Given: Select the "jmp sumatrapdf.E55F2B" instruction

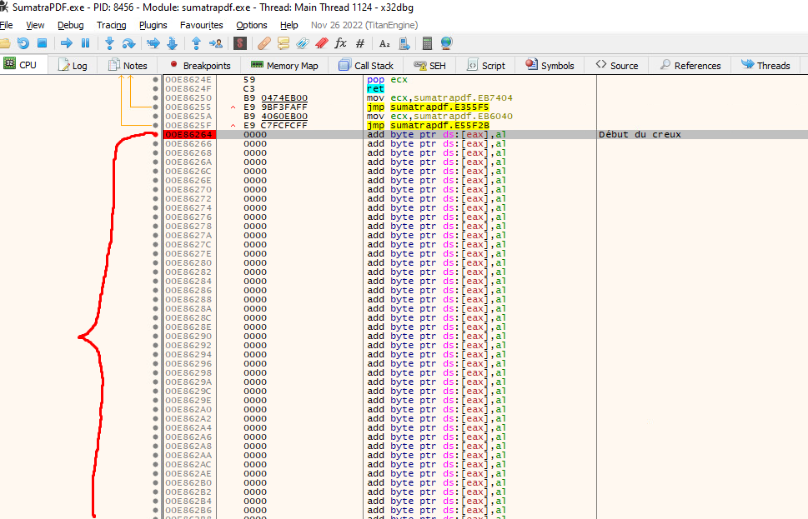Looking at the screenshot, I should [x=429, y=126].
